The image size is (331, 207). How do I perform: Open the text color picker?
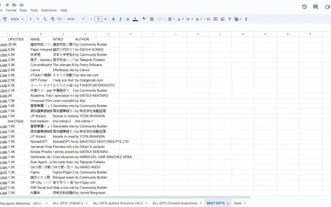click(x=135, y=19)
